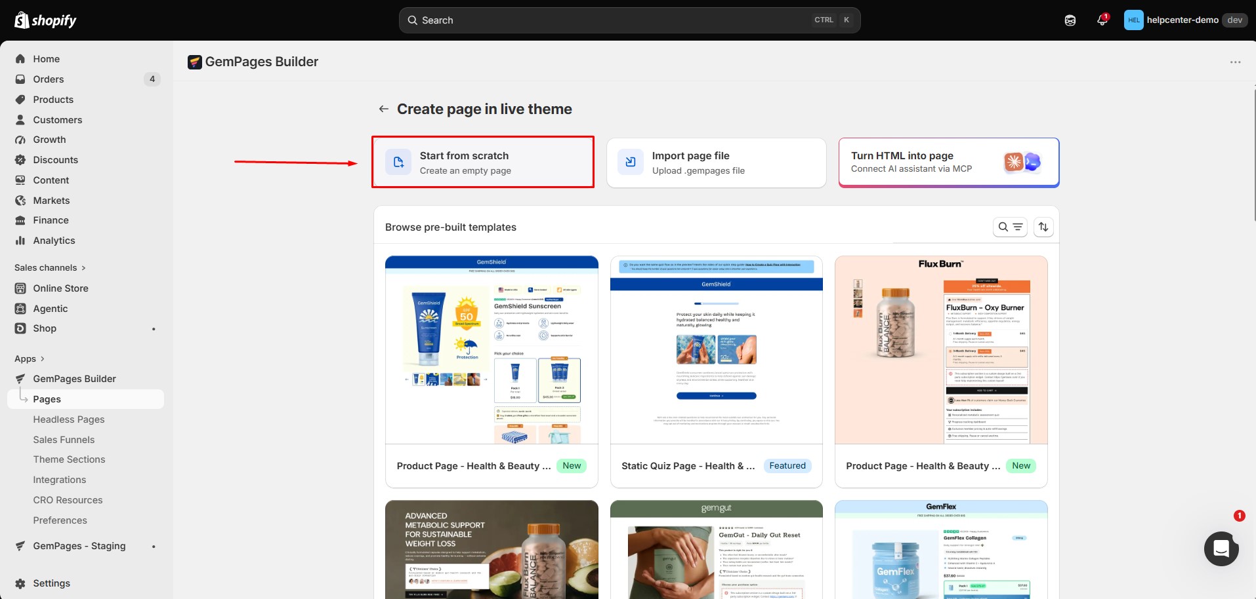
Task: Click the Discounts badge icon
Action: click(x=20, y=160)
